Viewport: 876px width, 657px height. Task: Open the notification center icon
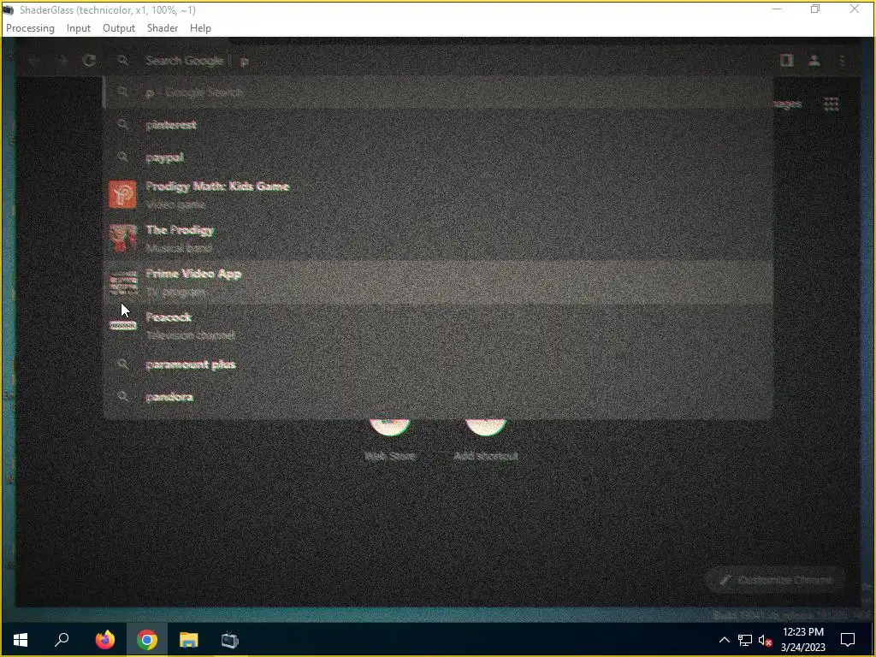[x=848, y=640]
